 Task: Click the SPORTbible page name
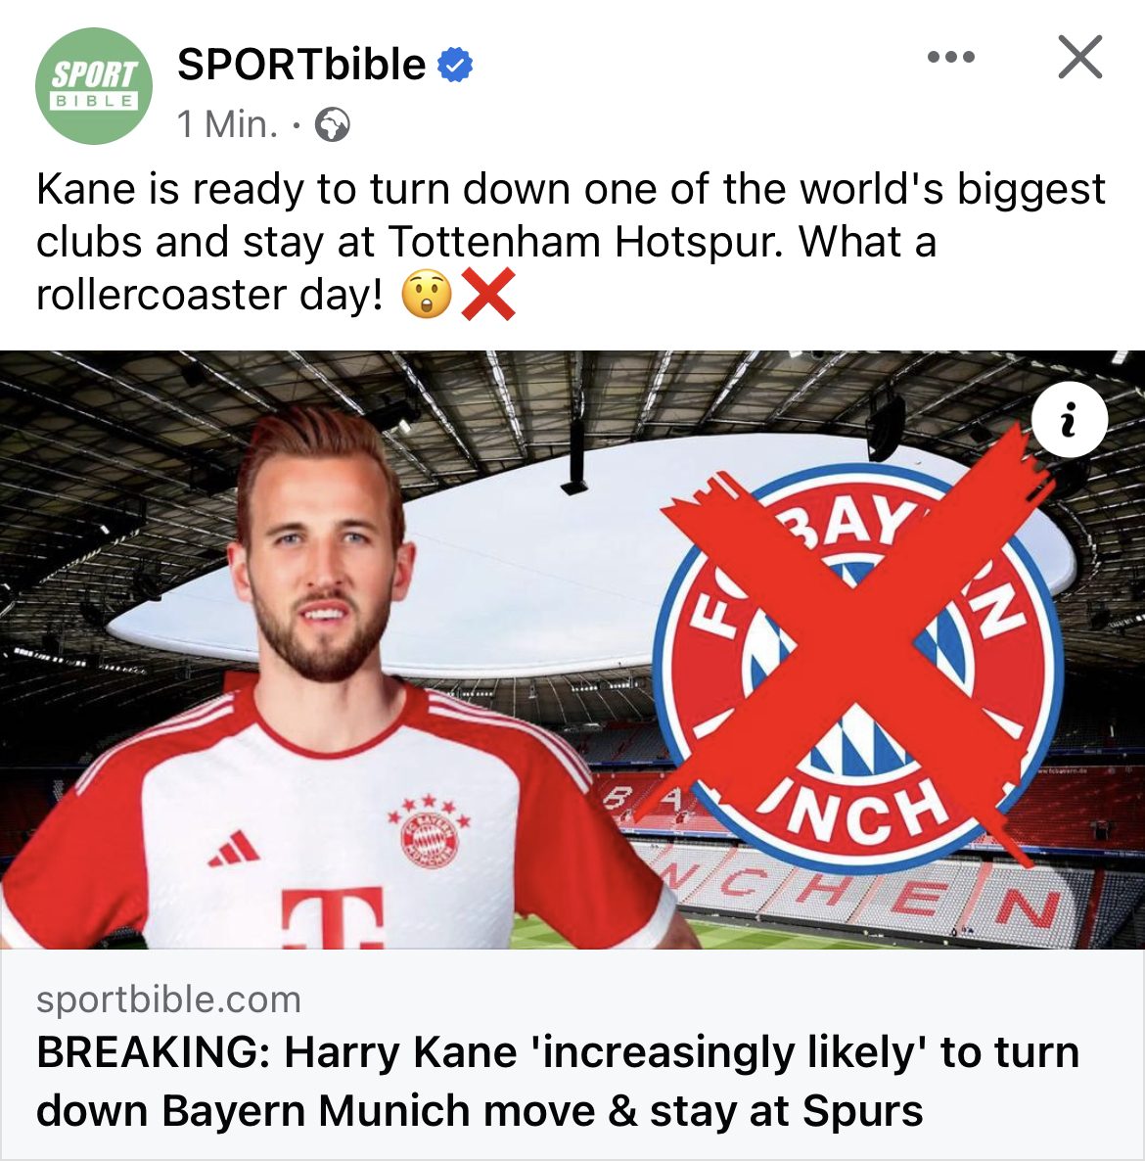[301, 65]
